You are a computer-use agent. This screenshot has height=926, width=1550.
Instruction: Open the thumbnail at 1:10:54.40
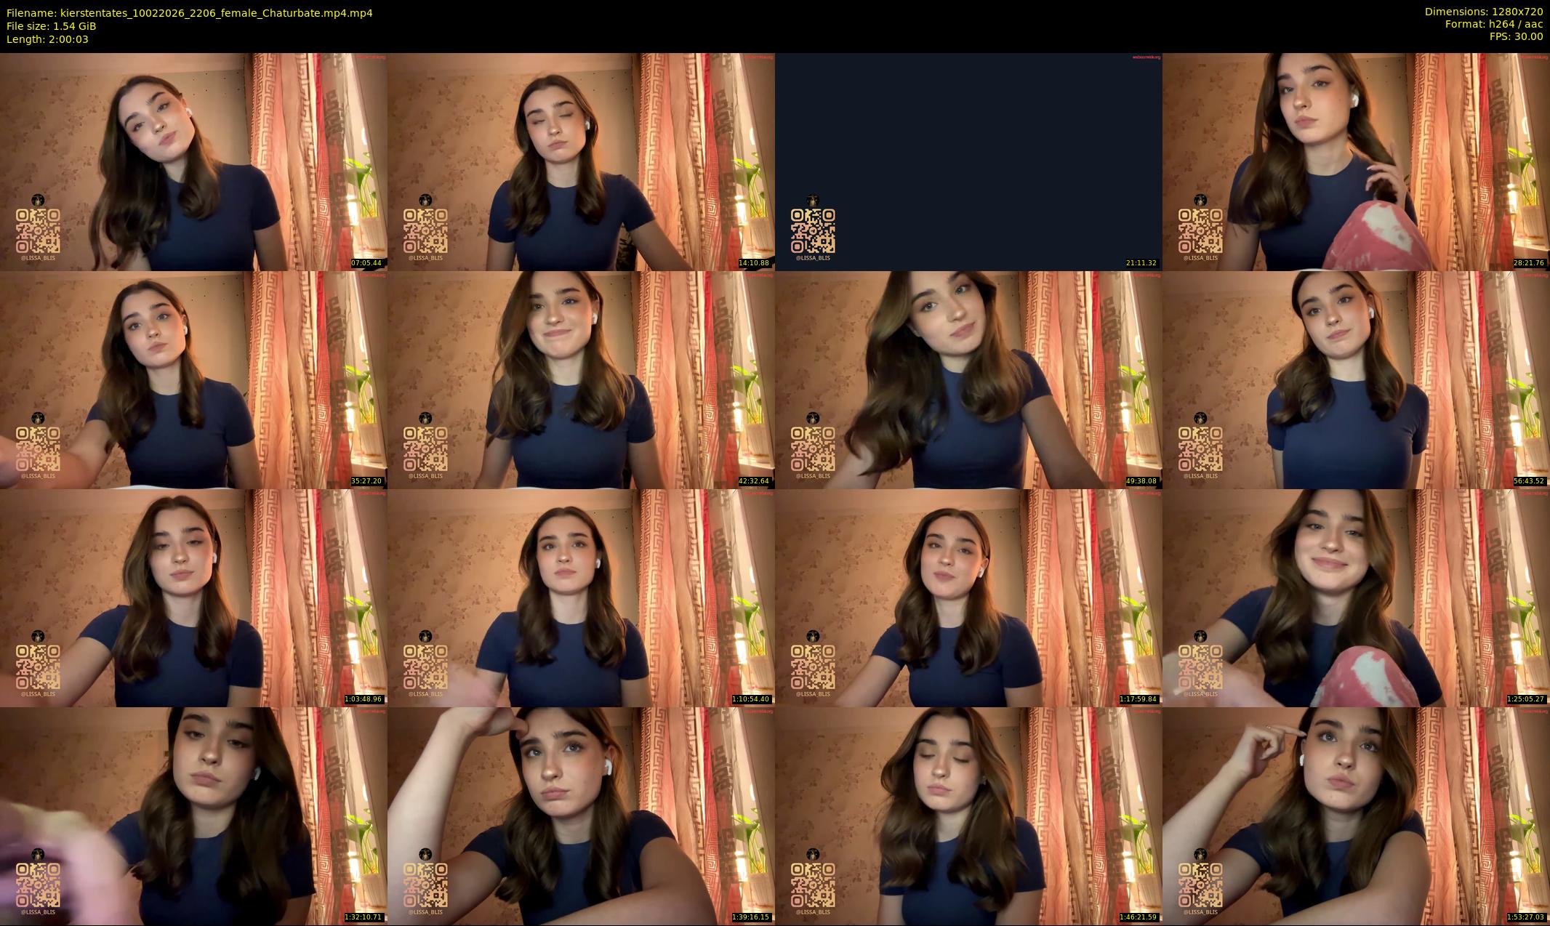(x=581, y=597)
